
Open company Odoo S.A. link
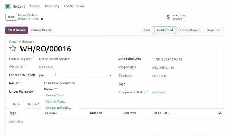[x=159, y=76]
